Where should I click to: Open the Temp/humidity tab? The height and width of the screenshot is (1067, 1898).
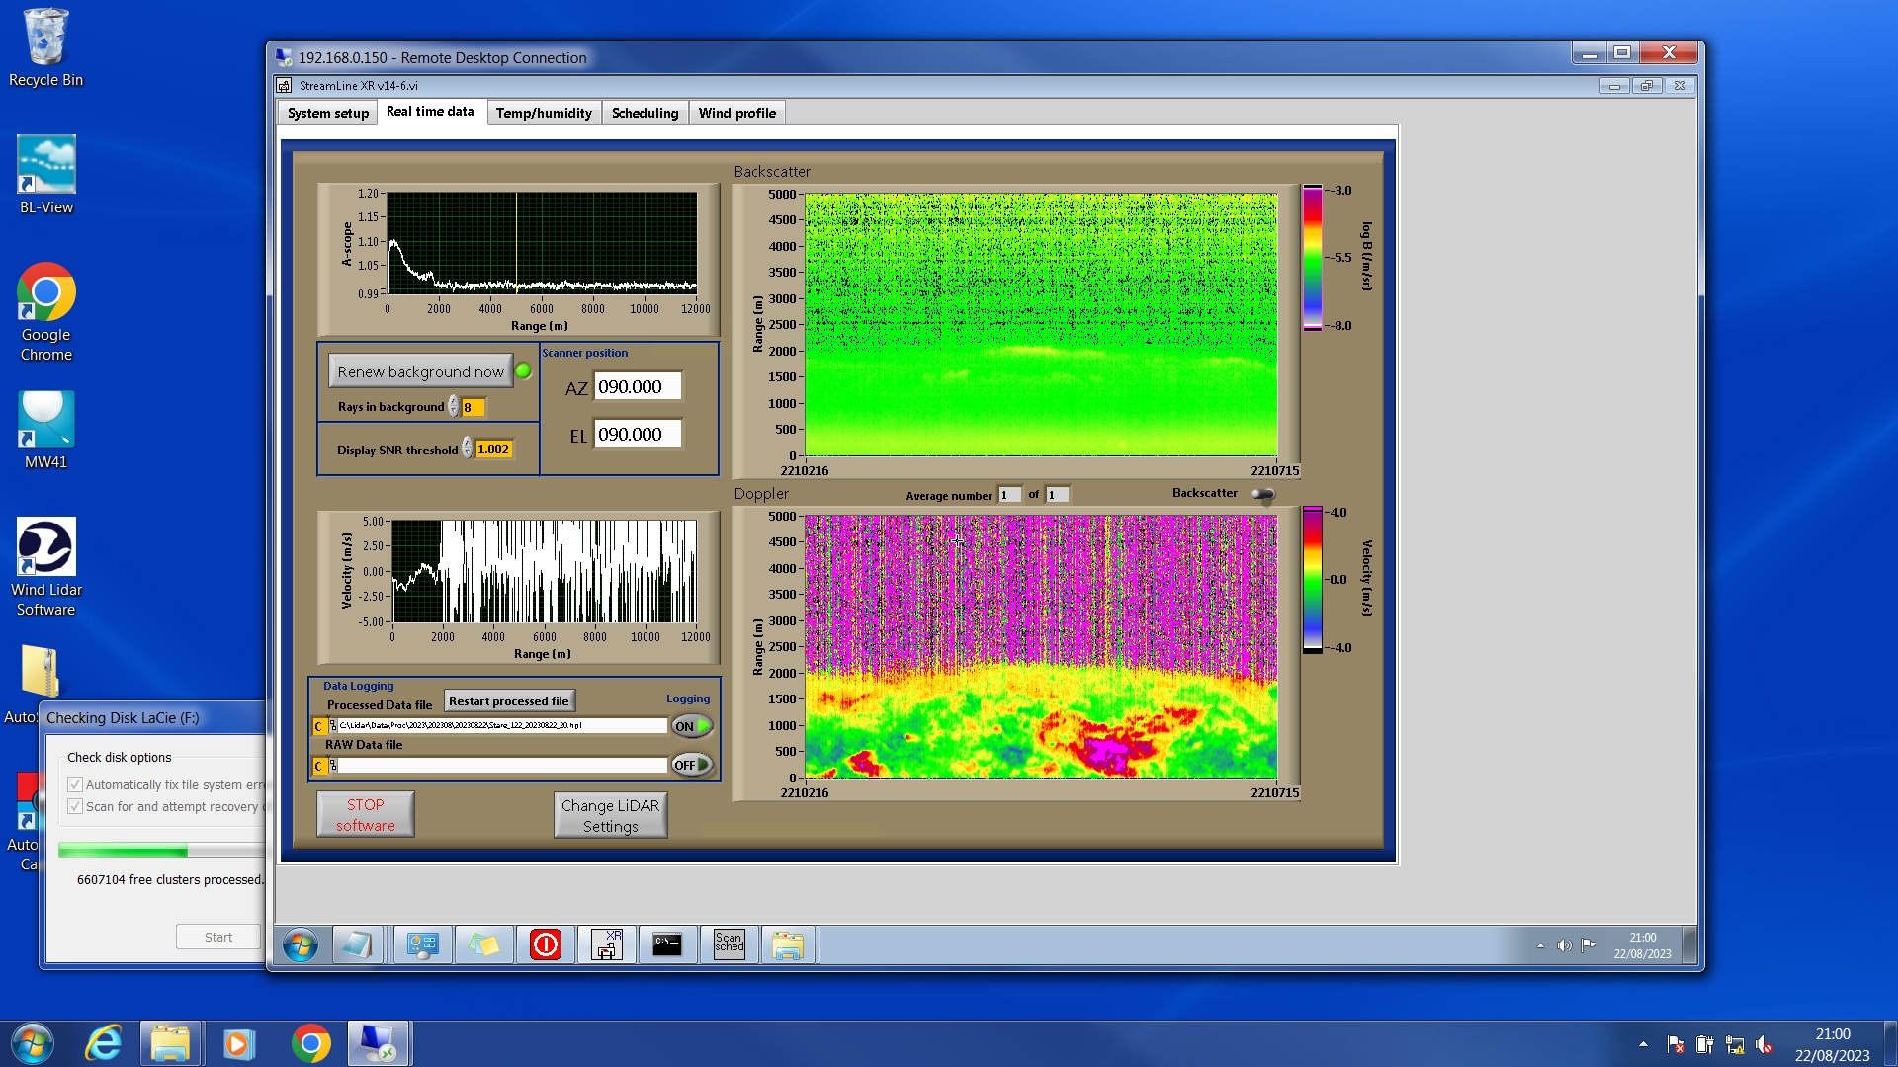[x=544, y=113]
